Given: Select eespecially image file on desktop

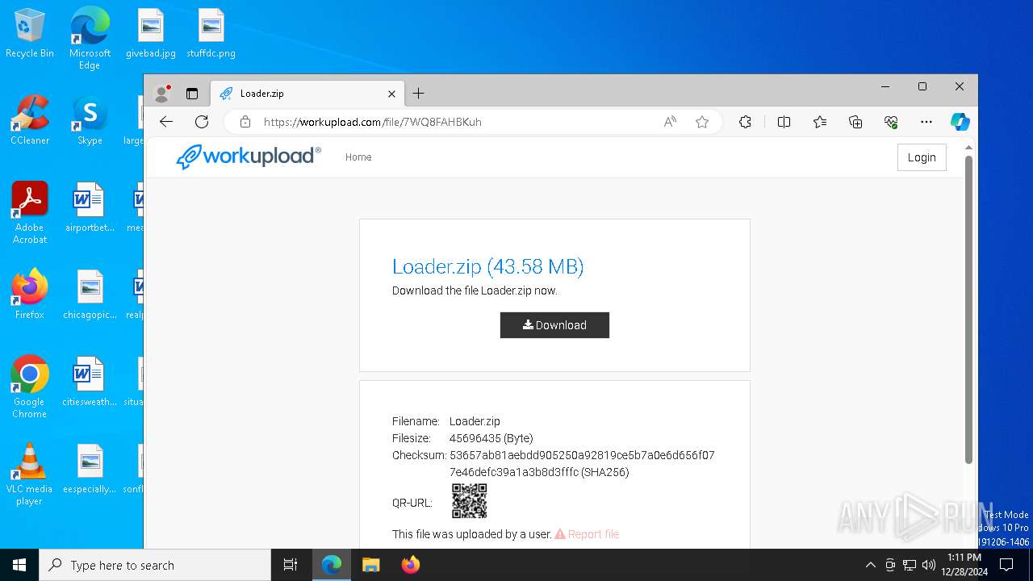Looking at the screenshot, I should click(x=90, y=470).
